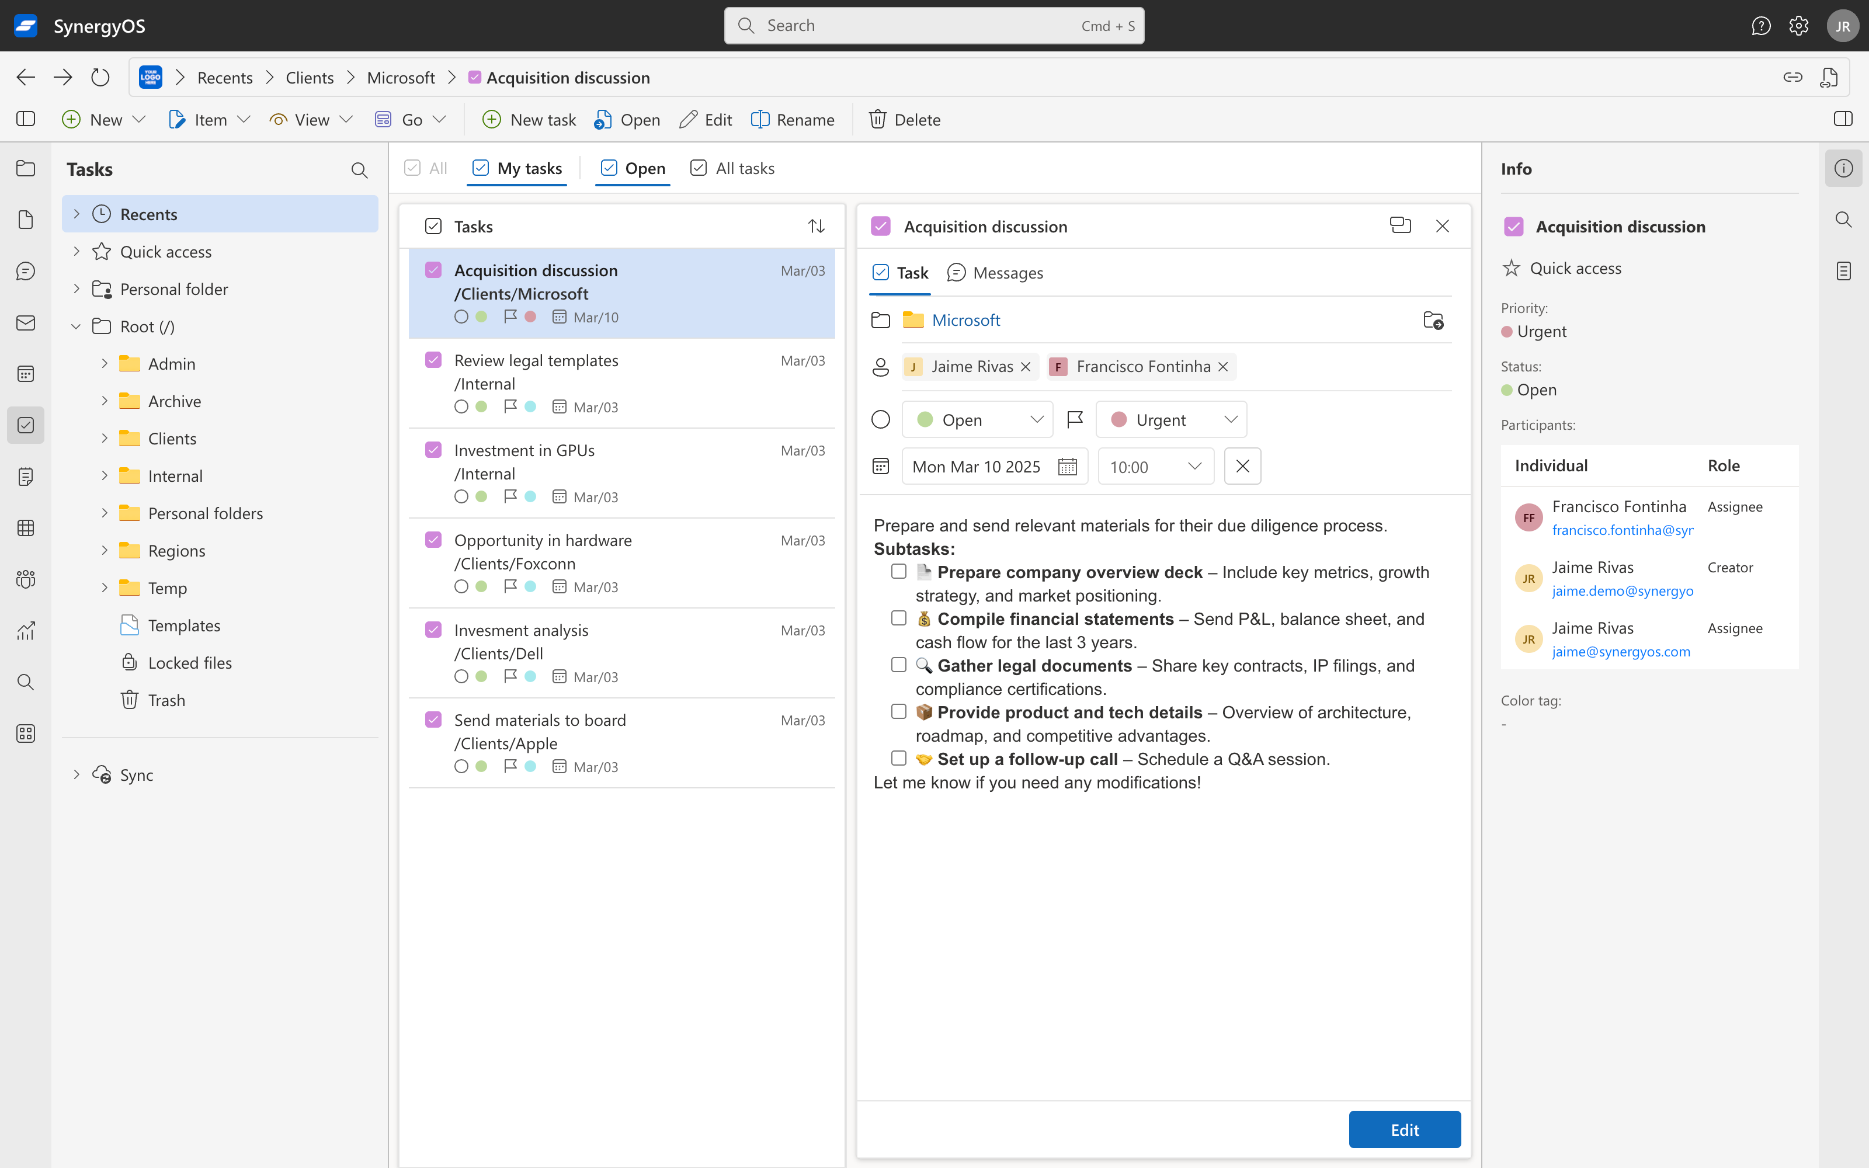The image size is (1869, 1168).
Task: Select the My tasks filter tab
Action: click(517, 168)
